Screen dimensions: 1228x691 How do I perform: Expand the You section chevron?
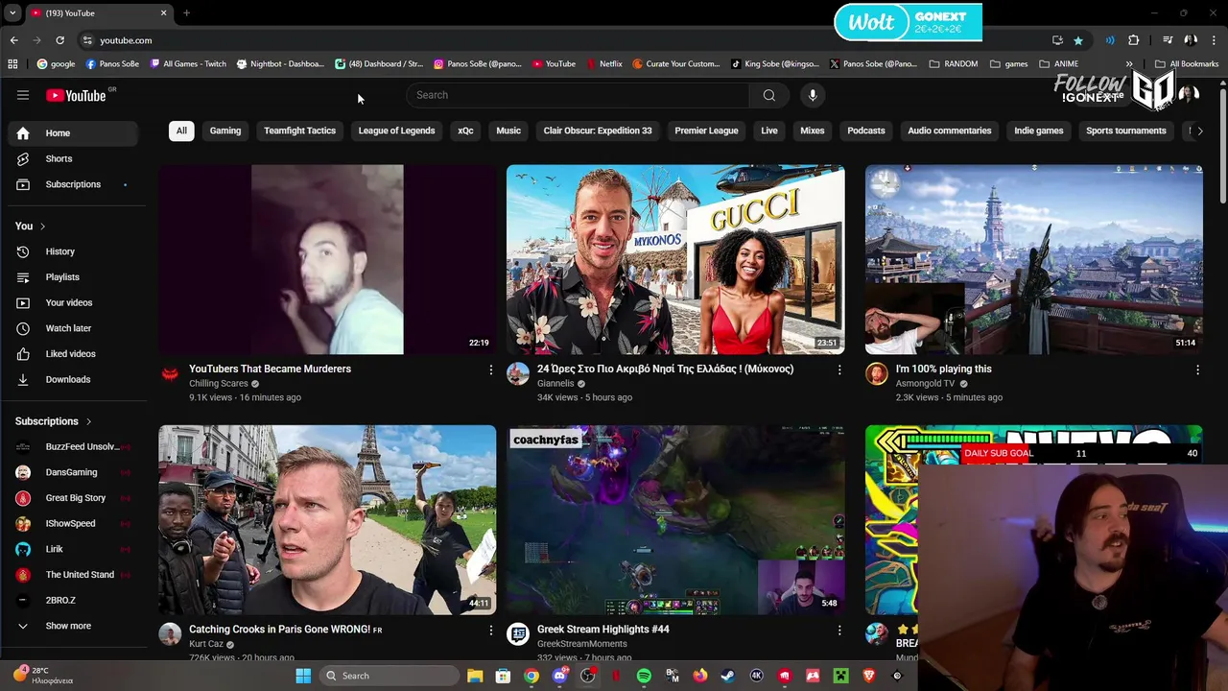42,226
